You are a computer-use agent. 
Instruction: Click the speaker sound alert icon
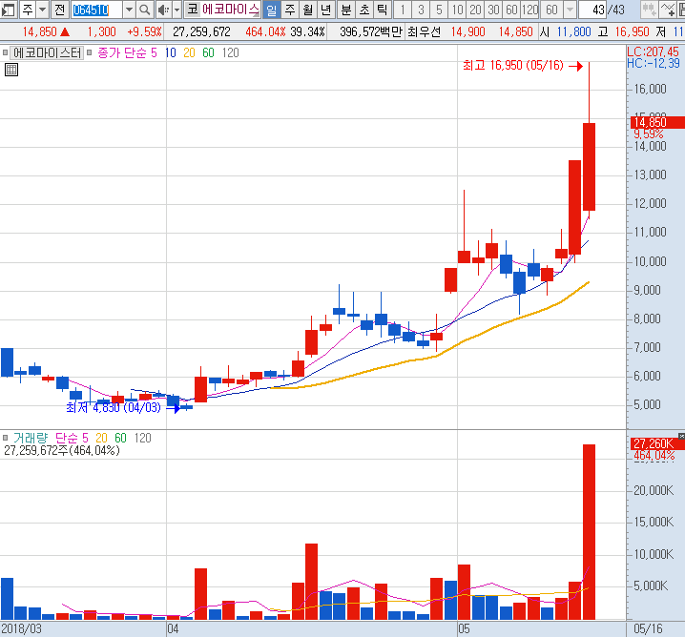(x=164, y=10)
